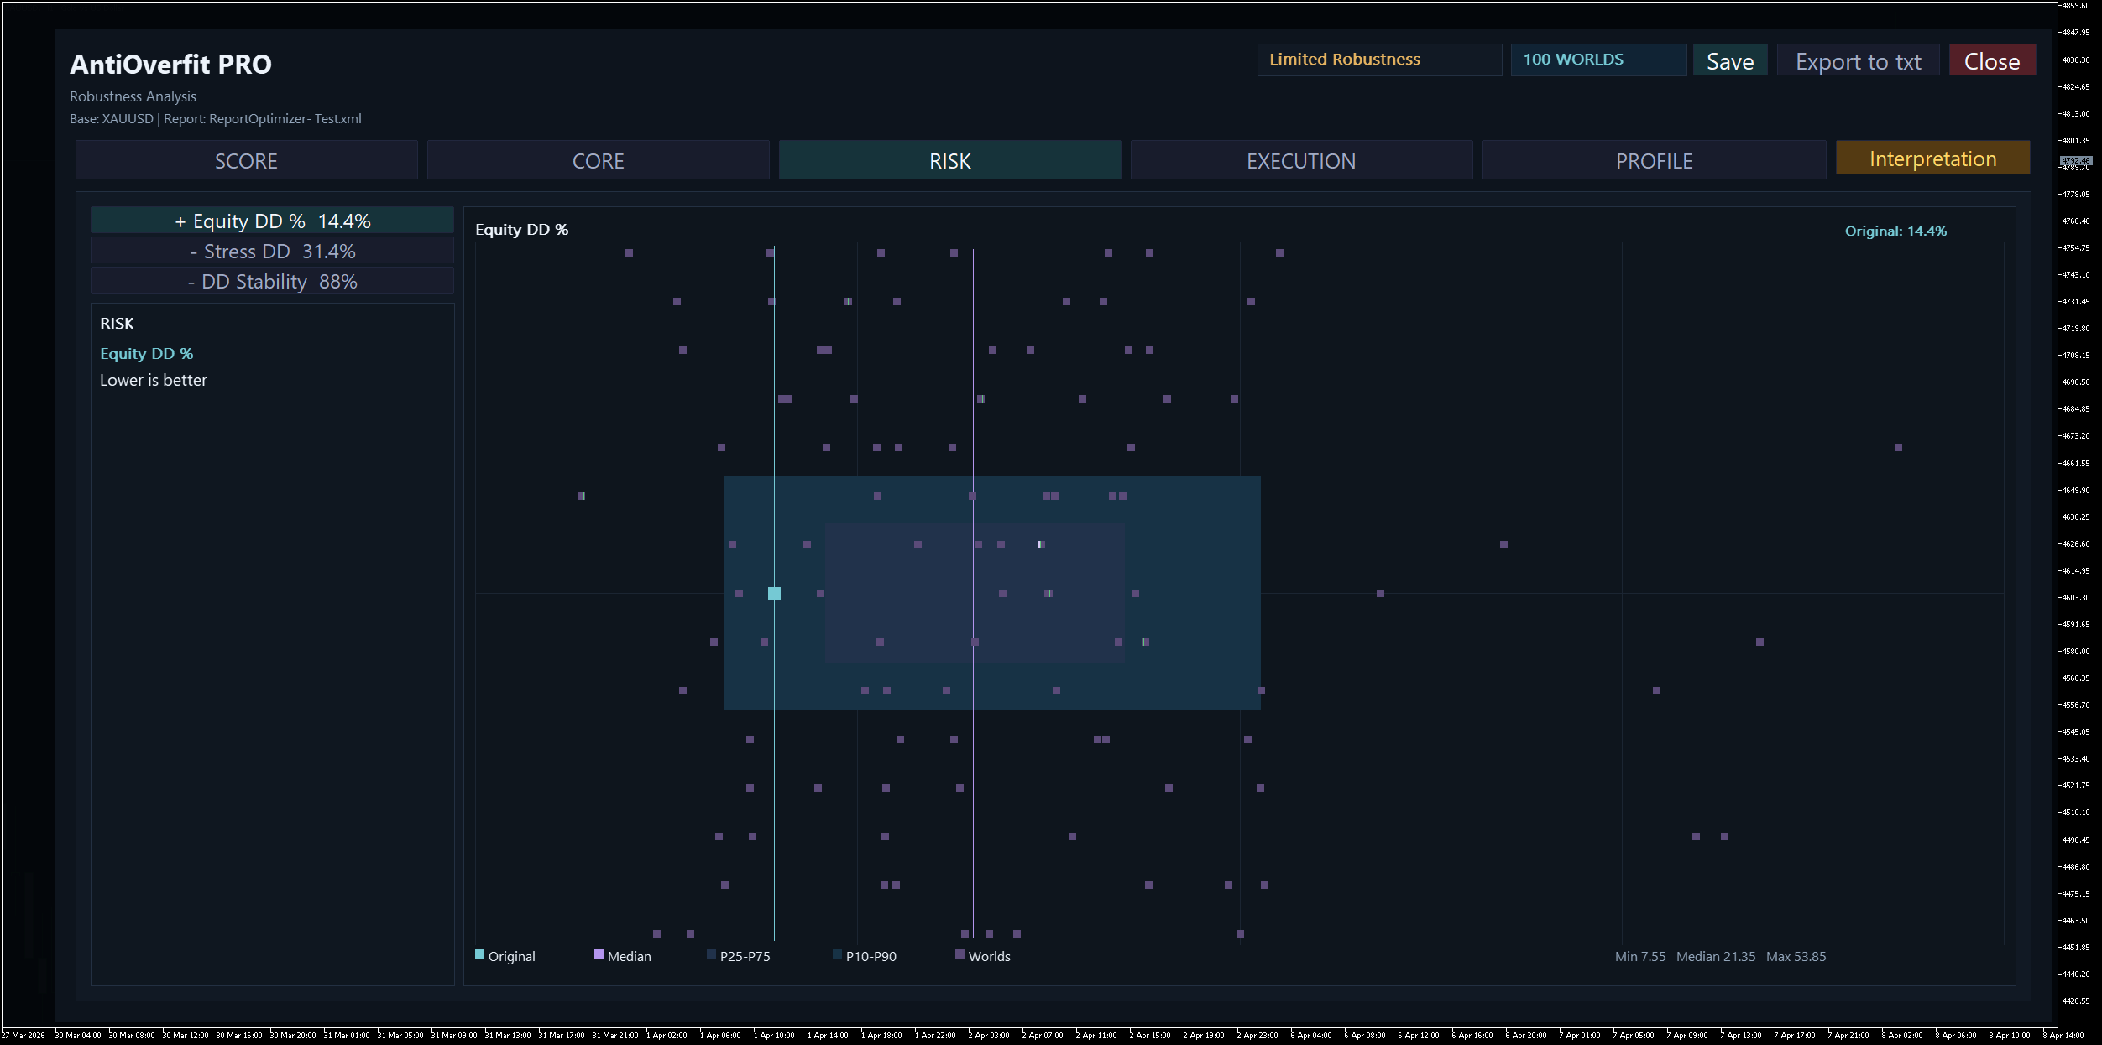Open the EXECUTION tab
Viewport: 2102px width, 1045px height.
click(x=1300, y=160)
